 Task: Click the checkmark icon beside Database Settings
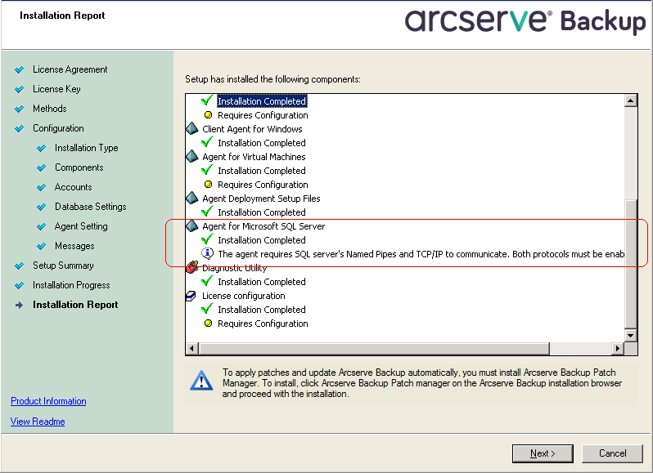click(x=41, y=207)
